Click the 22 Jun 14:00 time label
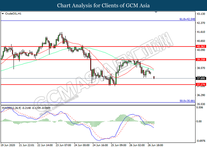This screenshot has height=148, width=207. [45, 145]
